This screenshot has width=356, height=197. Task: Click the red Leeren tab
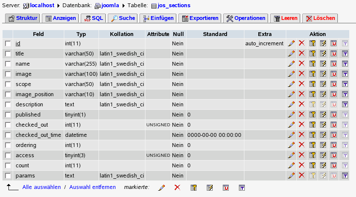click(x=285, y=18)
